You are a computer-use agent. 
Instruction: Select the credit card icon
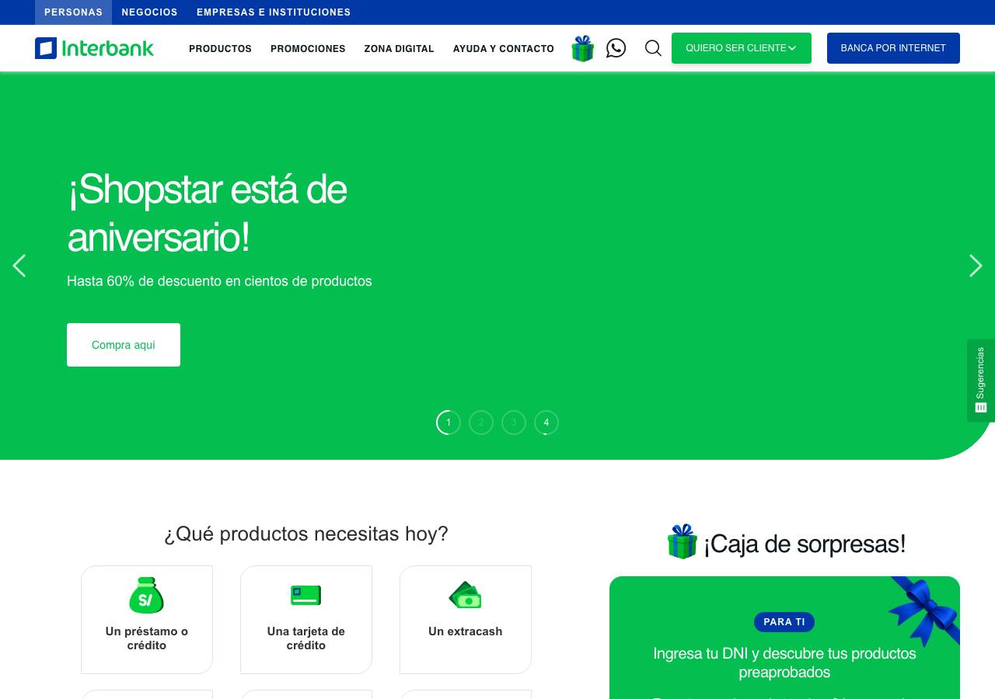[x=306, y=596]
